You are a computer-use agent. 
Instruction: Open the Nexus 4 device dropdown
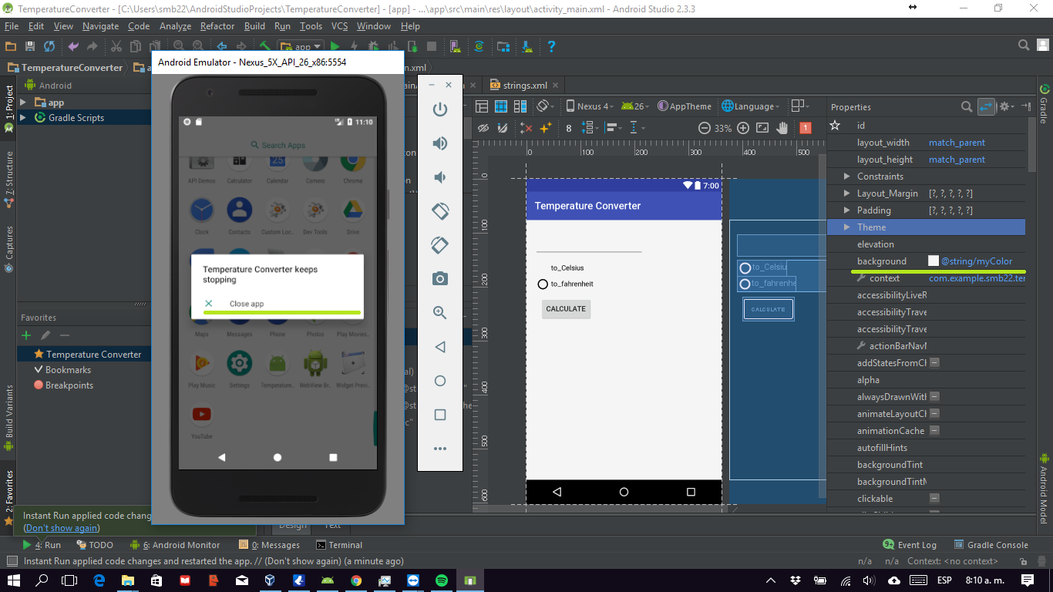tap(590, 106)
